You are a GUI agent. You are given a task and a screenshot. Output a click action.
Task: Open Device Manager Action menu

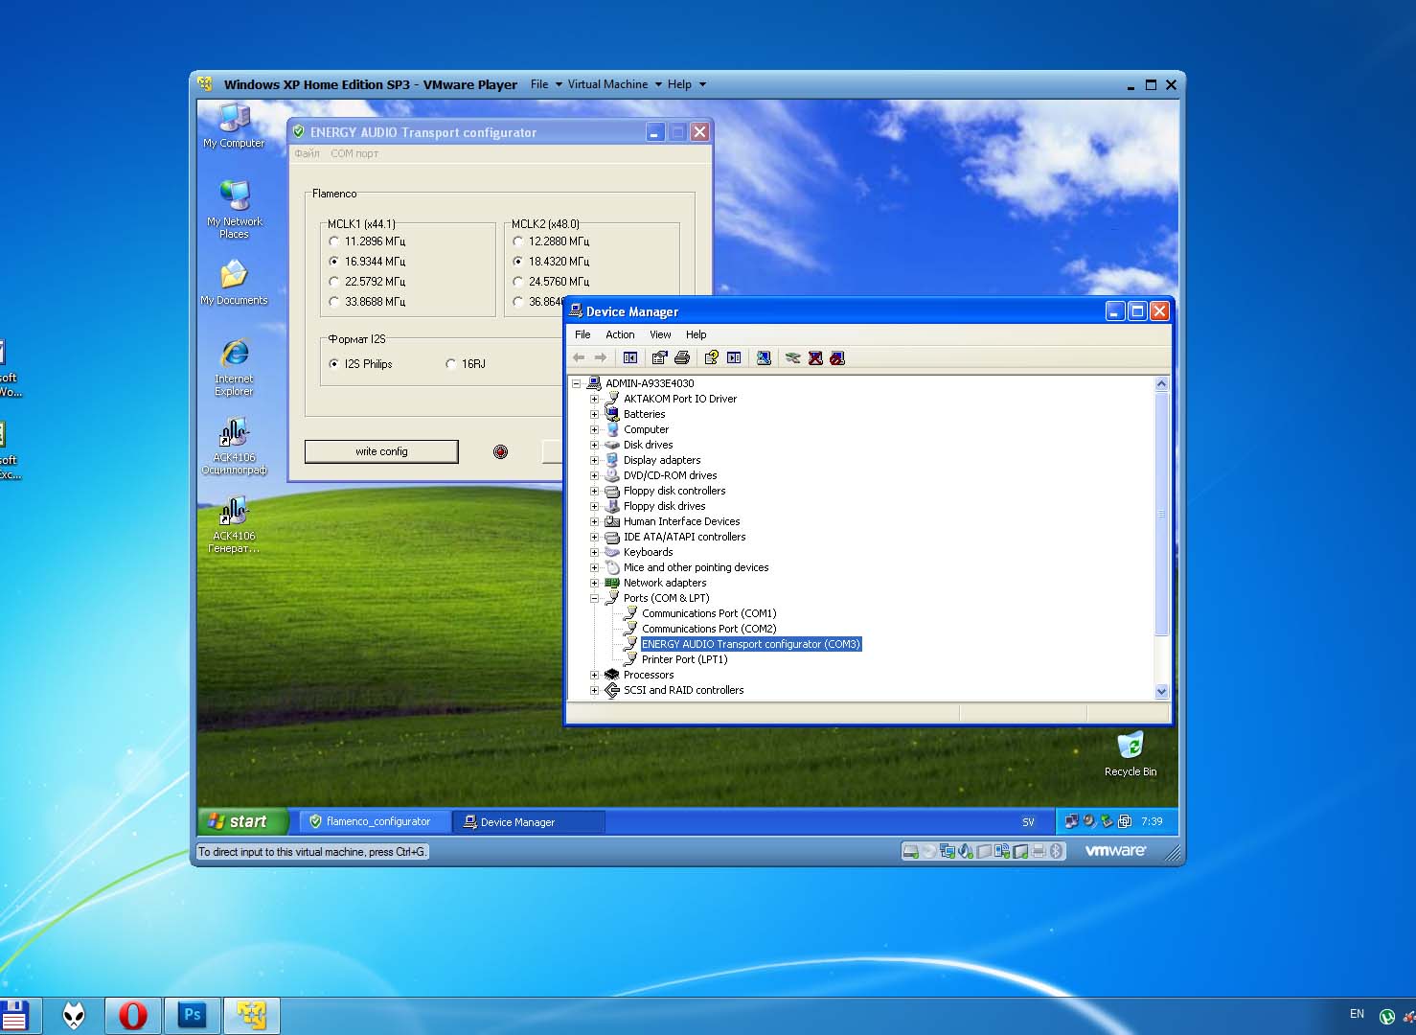coord(620,334)
